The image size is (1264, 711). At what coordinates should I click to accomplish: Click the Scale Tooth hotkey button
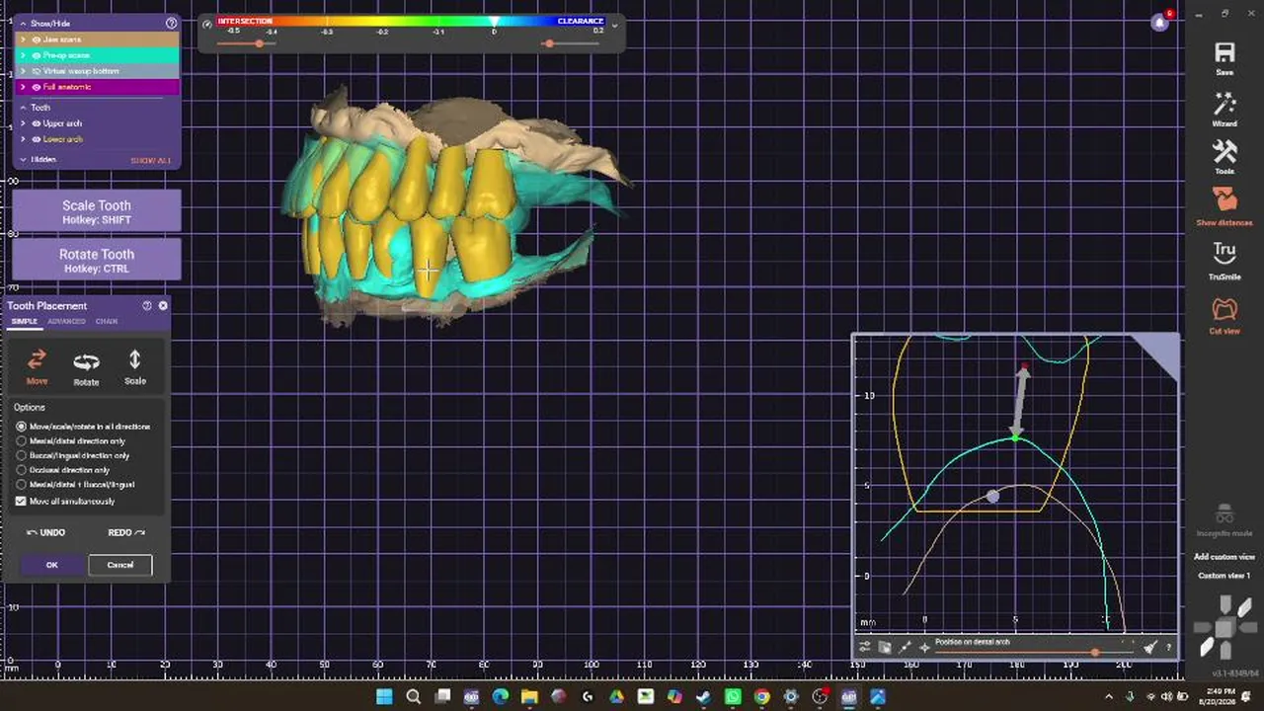pyautogui.click(x=97, y=211)
